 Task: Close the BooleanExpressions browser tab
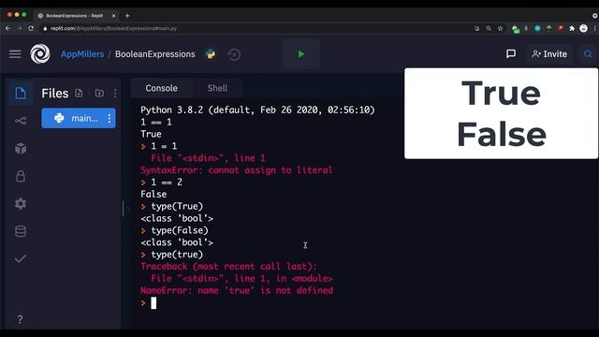coord(113,16)
